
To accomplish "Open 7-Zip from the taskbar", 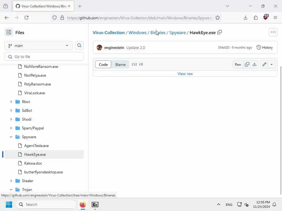I will (95, 204).
